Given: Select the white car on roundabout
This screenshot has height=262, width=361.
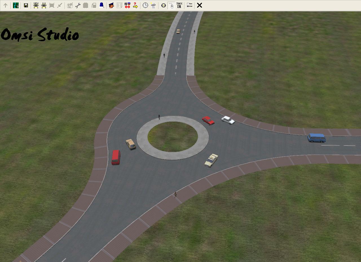Looking at the screenshot, I should (228, 120).
